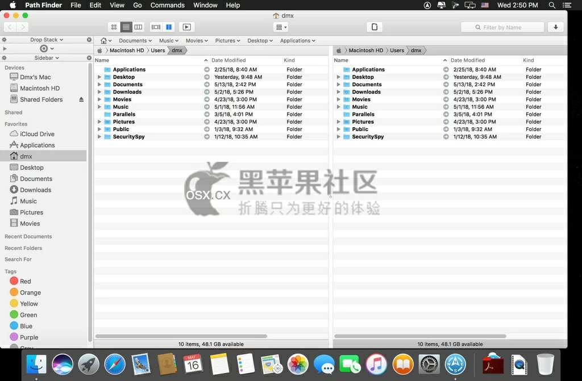Open the Sidebar dropdown header
Image resolution: width=582 pixels, height=381 pixels.
point(47,58)
